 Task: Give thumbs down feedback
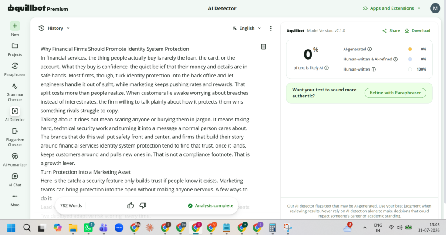pyautogui.click(x=143, y=205)
